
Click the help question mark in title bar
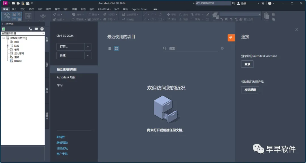click(270, 3)
